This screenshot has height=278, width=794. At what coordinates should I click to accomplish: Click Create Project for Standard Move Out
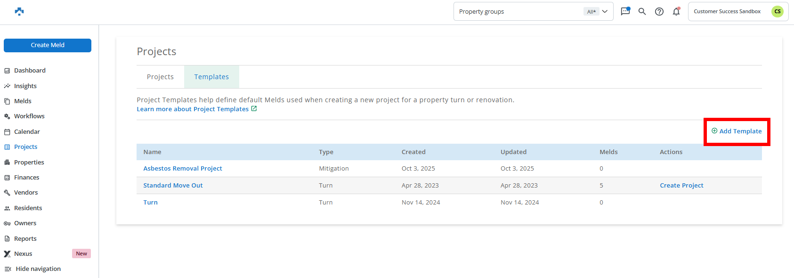[x=681, y=185]
